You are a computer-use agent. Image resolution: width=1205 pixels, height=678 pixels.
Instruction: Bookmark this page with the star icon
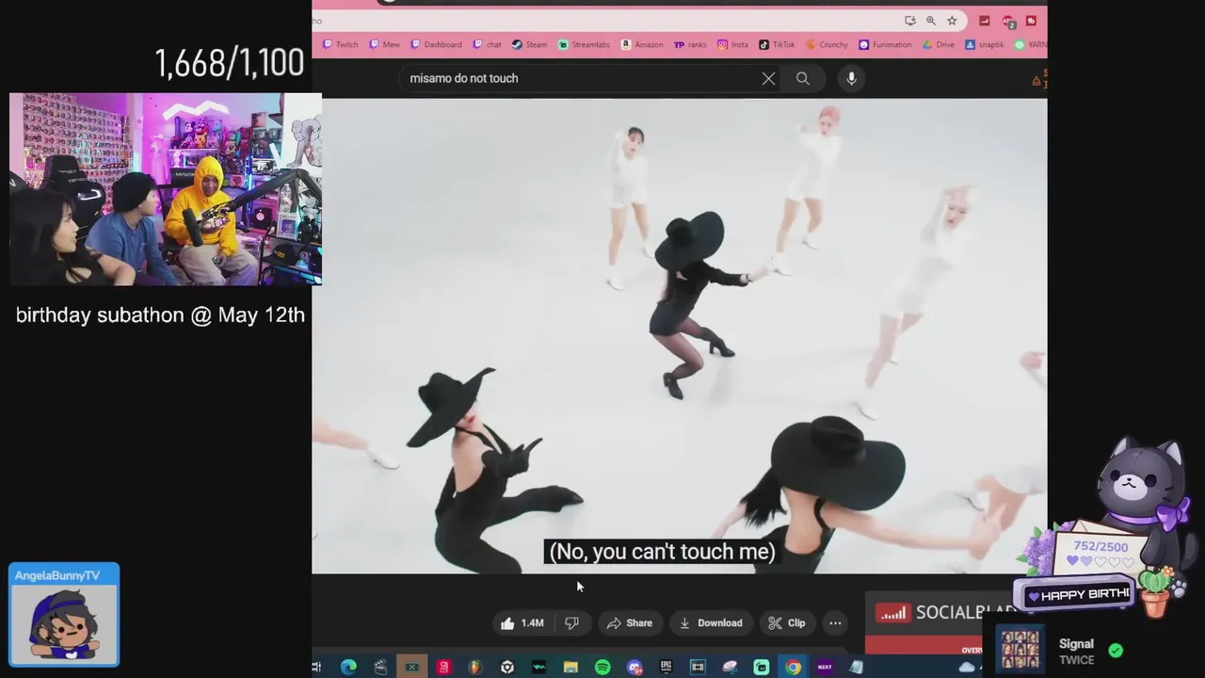(952, 21)
